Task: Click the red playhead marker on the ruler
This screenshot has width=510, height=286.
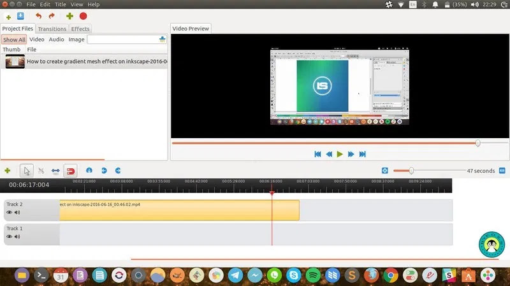Action: pos(272,193)
